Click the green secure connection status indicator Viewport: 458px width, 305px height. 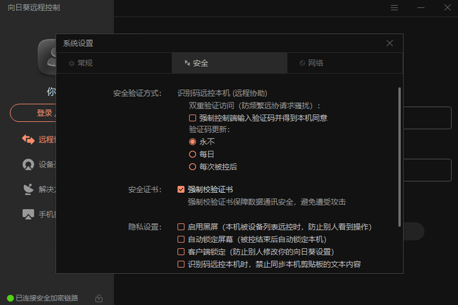pos(10,298)
